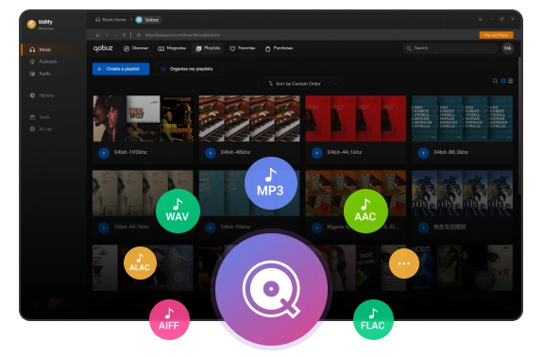Screen dimensions: 543x357
Task: Click the qobuz logo
Action: pos(103,48)
